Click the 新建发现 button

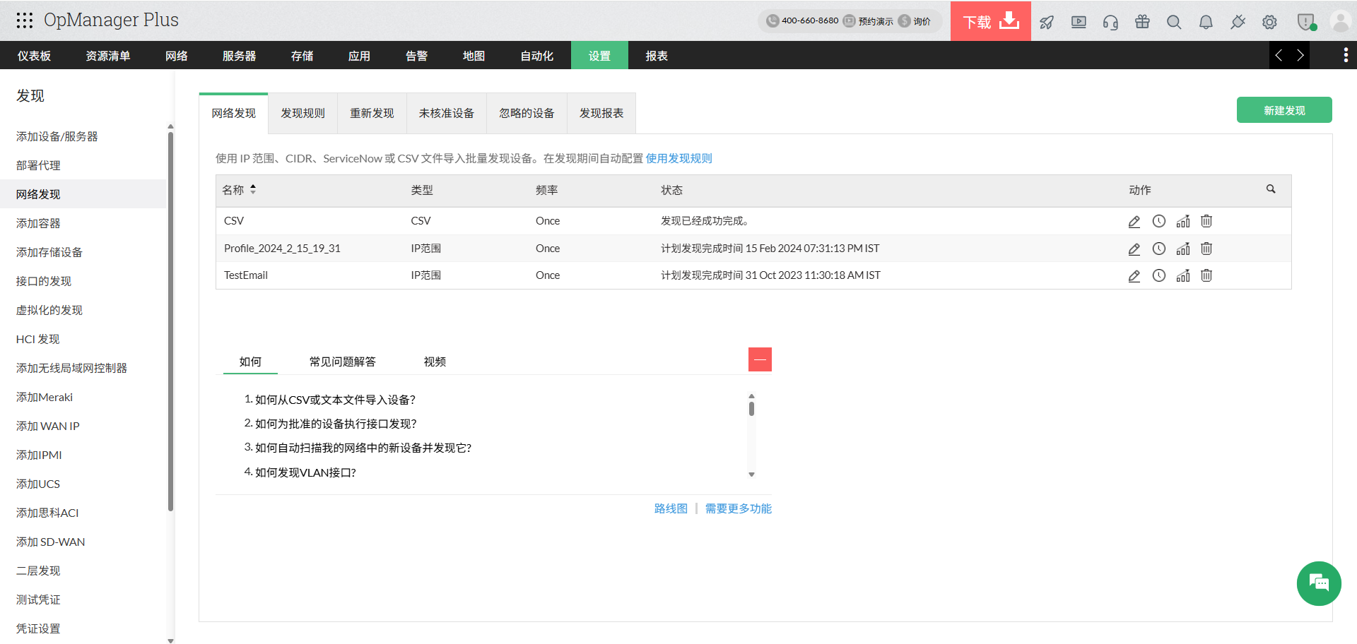click(x=1283, y=110)
